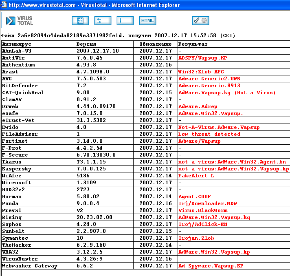Click the F-Secure version 6.70.13030.0
The width and height of the screenshot is (290, 276).
(96, 155)
